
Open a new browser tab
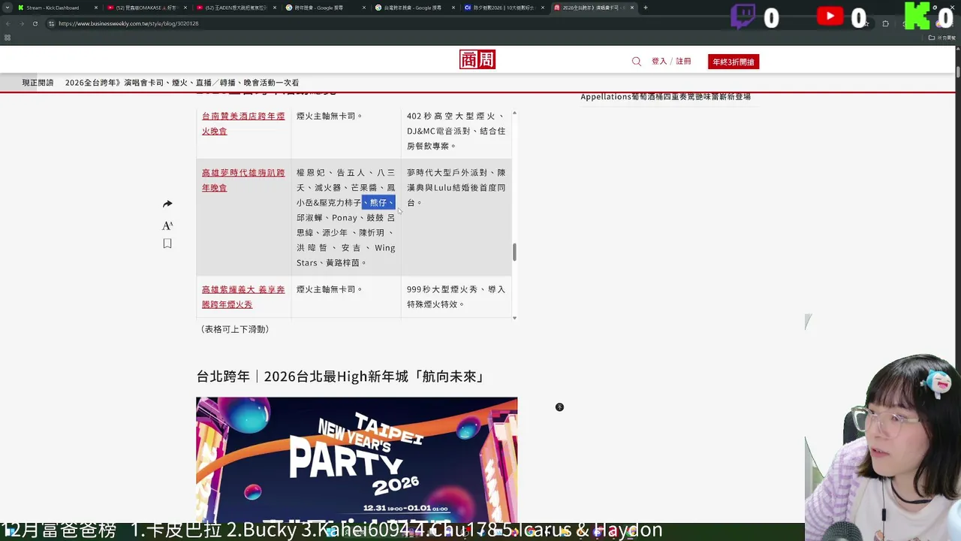(646, 8)
